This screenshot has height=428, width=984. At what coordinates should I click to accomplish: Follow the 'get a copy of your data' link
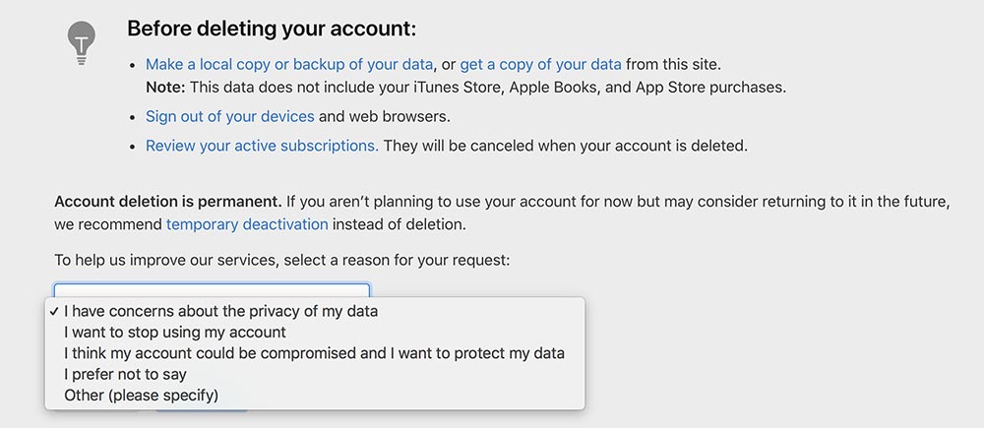[541, 64]
